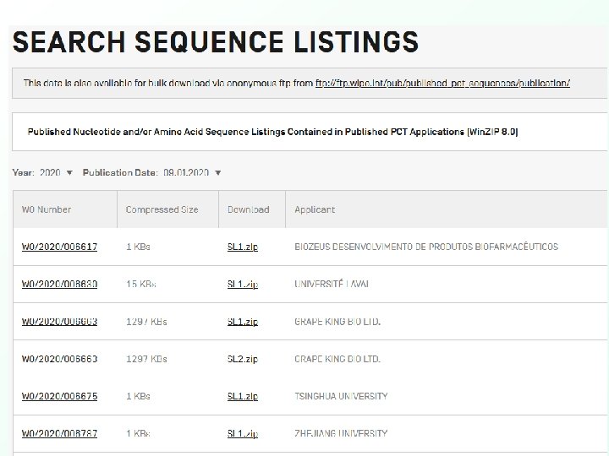This screenshot has width=609, height=456.
Task: Open WO/2020/006603 application link
Action: 59,322
